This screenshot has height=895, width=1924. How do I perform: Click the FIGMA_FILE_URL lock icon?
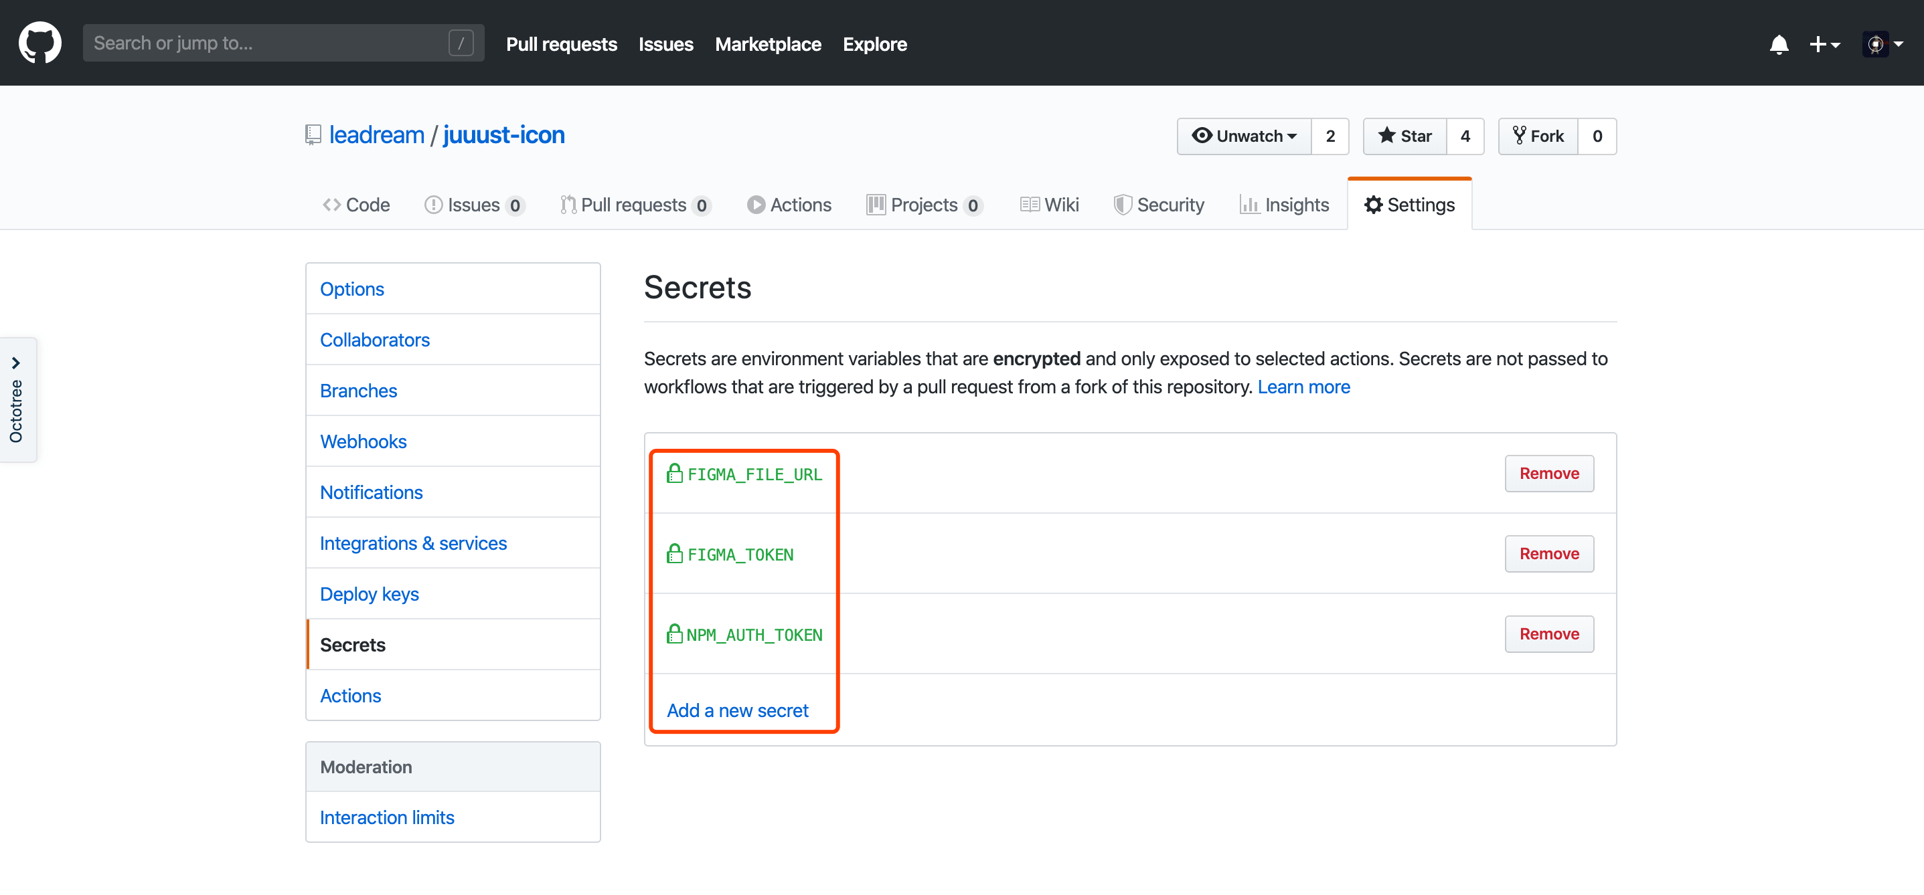point(674,473)
